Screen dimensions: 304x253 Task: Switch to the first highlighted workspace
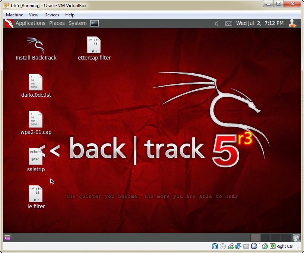point(256,237)
